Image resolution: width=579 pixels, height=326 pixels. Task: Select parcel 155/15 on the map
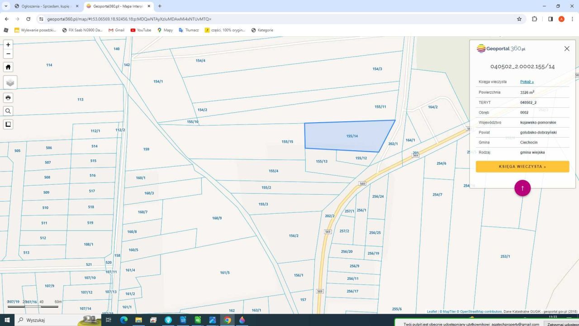287,142
